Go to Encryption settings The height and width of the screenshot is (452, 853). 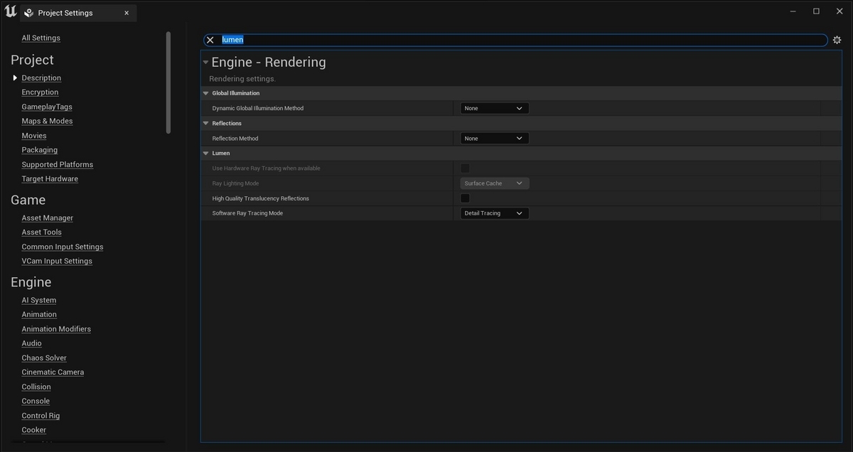[x=40, y=92]
